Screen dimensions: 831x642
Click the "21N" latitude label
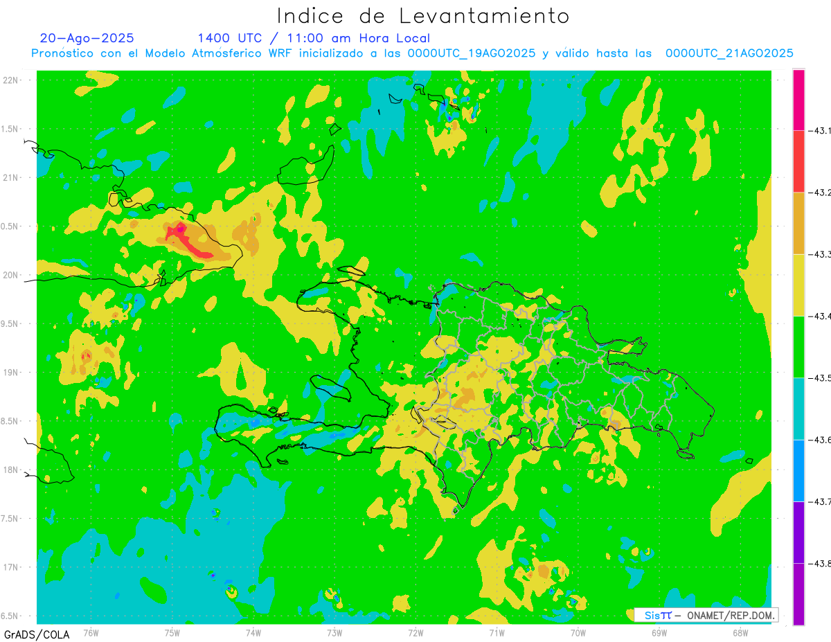click(x=11, y=177)
